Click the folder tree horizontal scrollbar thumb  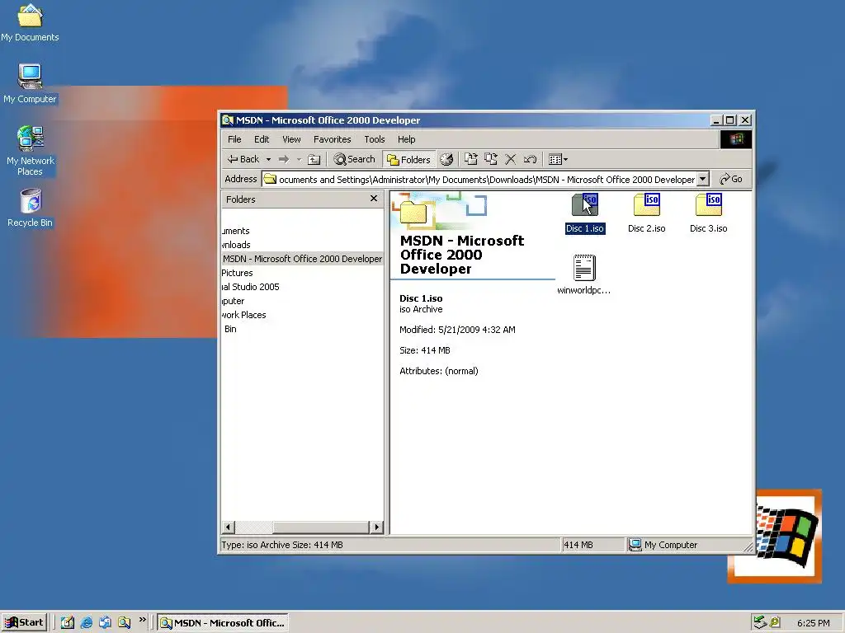click(320, 527)
